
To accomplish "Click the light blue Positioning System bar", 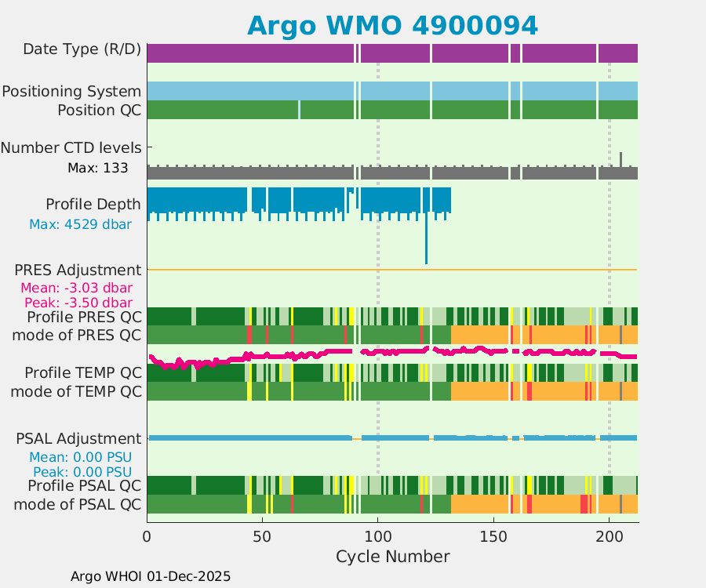I will 251,91.
